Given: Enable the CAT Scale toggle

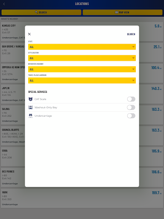Looking at the screenshot, I should (x=131, y=99).
